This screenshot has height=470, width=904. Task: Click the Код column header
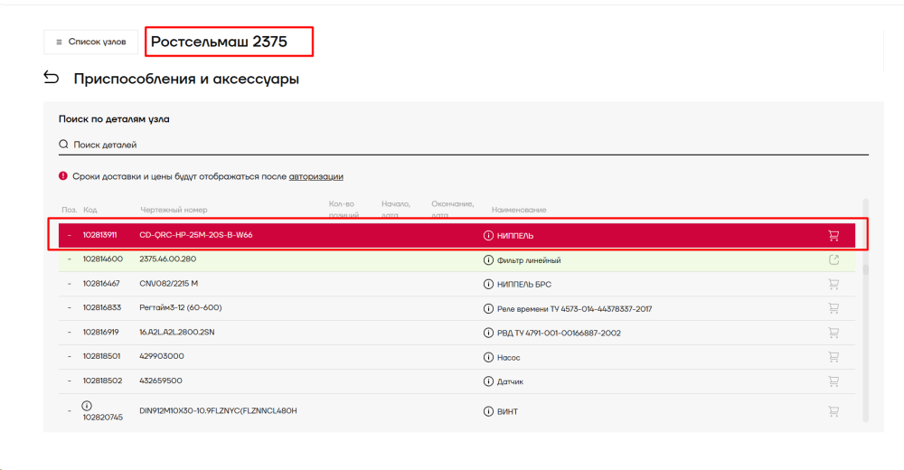pyautogui.click(x=89, y=210)
